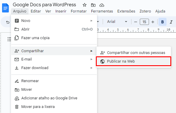
Task: Select Renomear in the menu
Action: click(54, 81)
